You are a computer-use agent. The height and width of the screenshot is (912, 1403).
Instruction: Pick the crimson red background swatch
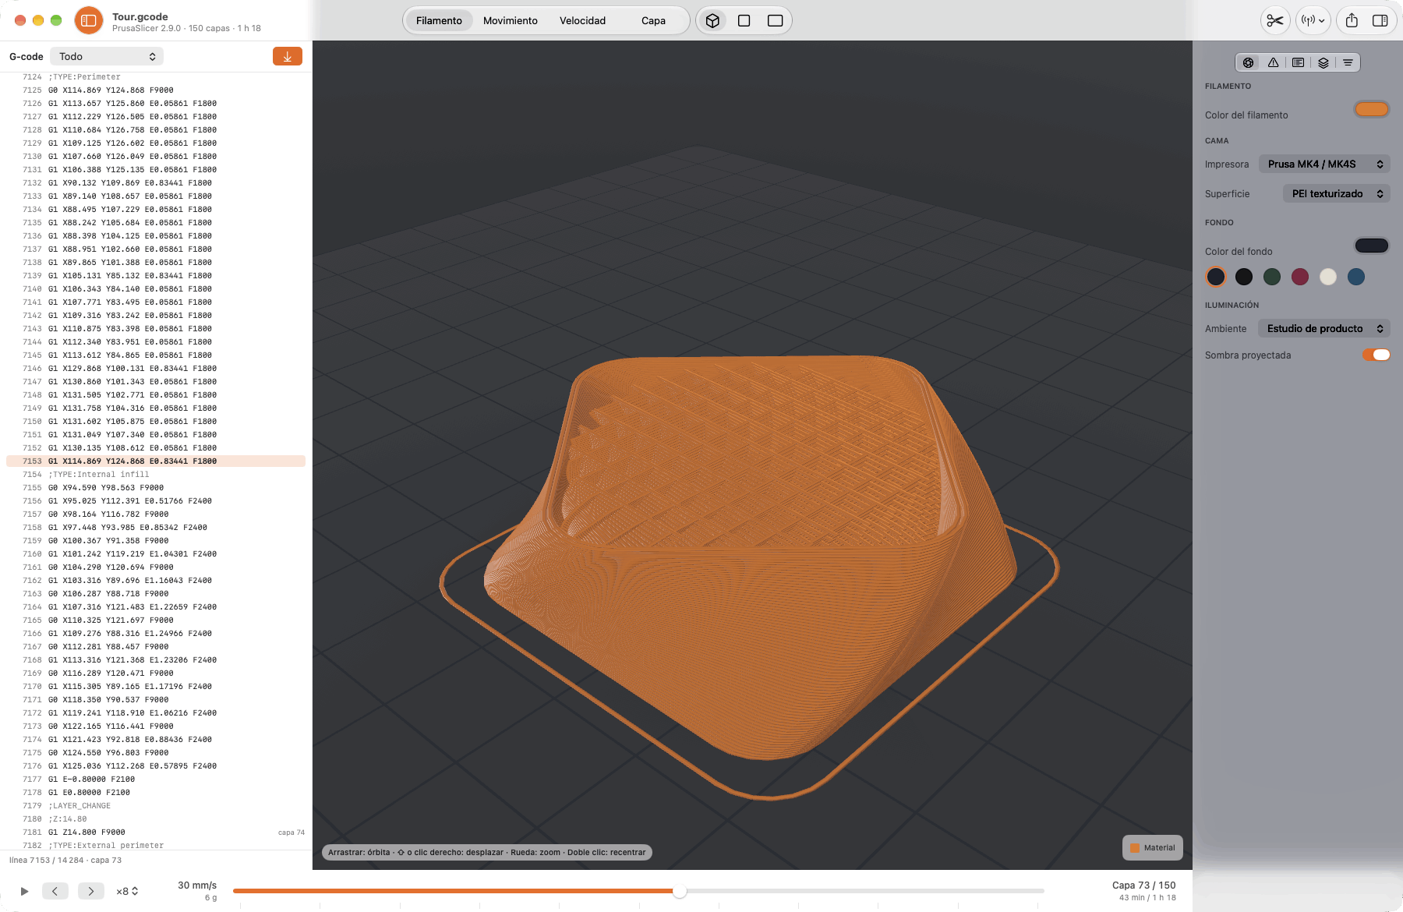[1300, 277]
